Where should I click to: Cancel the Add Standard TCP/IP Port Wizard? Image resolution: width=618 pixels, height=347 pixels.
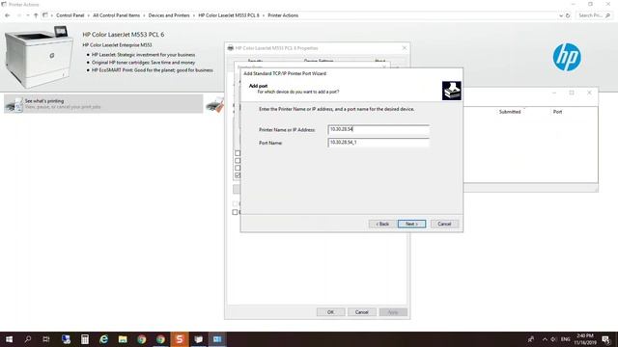pos(444,224)
